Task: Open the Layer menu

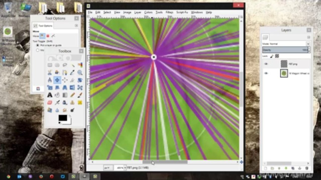Action: (x=138, y=12)
